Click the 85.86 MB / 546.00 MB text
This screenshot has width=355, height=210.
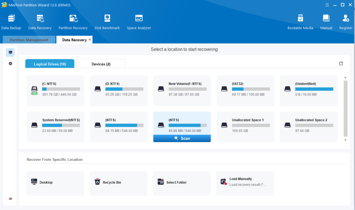click(x=185, y=131)
